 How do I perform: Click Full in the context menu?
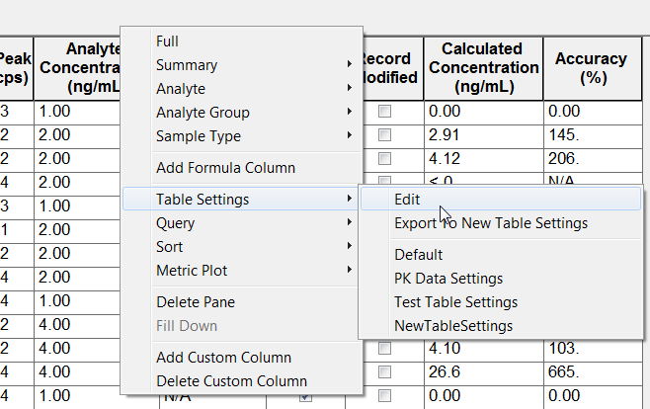168,41
